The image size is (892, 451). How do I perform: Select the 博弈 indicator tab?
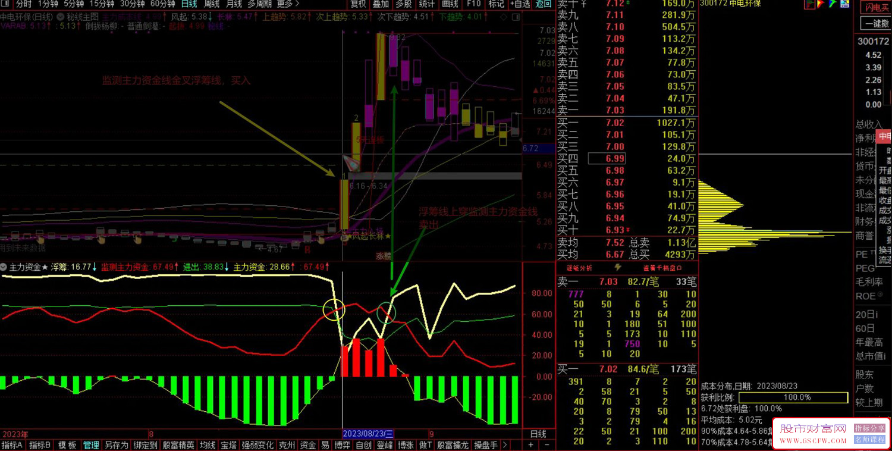coord(343,445)
